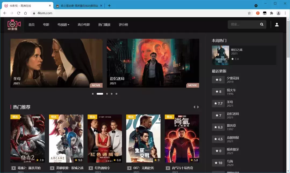290x173 pixels.
Task: Show previous 热门推荐 items arrow
Action: point(194,107)
